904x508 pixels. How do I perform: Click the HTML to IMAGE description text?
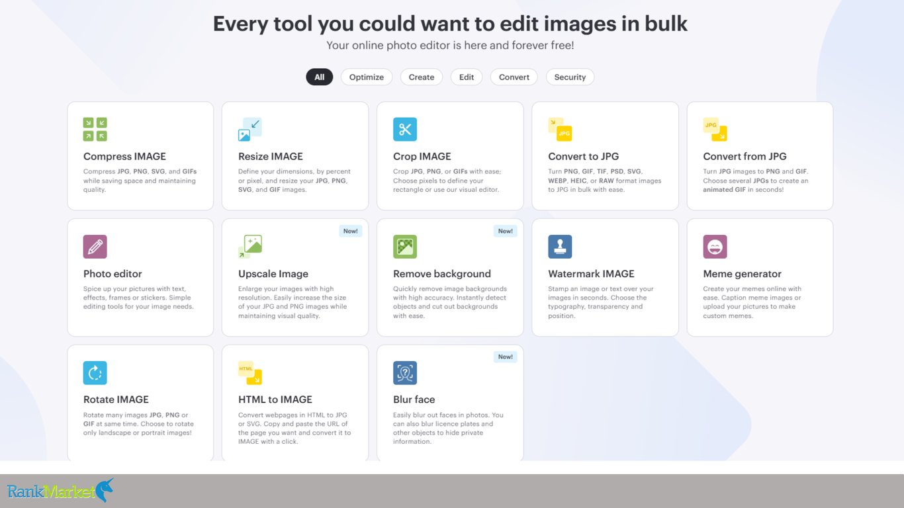294,428
